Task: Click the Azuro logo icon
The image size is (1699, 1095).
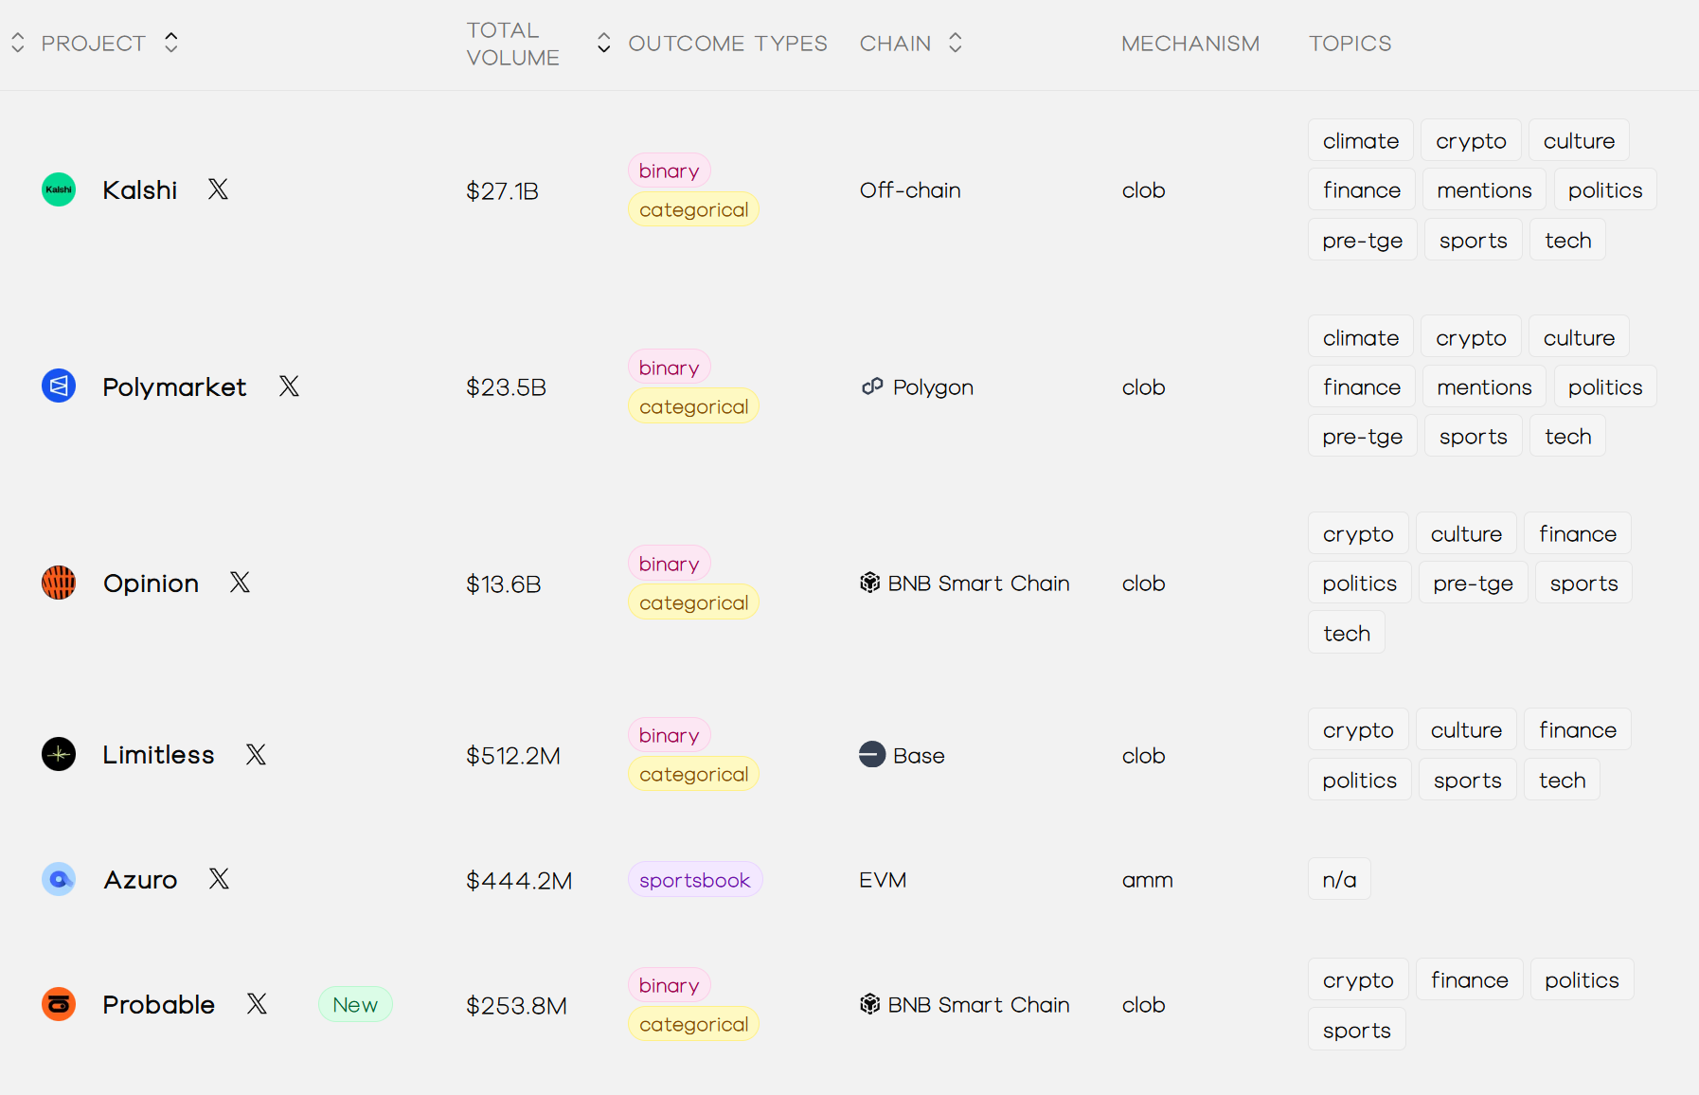Action: 59,879
